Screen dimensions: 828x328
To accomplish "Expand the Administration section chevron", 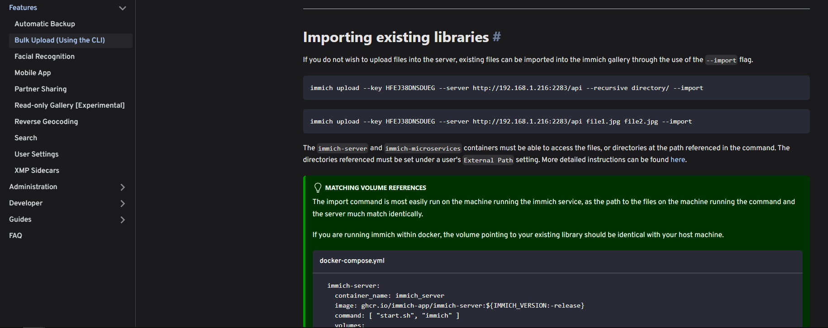I will 122,187.
